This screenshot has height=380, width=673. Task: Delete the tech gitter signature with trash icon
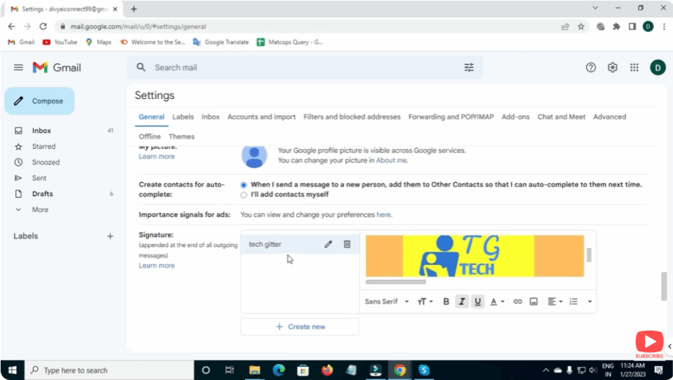pyautogui.click(x=347, y=245)
